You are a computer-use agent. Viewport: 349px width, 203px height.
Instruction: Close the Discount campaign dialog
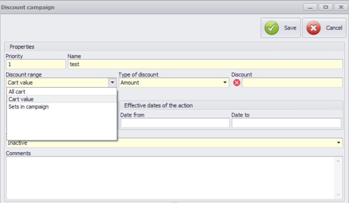point(341,7)
